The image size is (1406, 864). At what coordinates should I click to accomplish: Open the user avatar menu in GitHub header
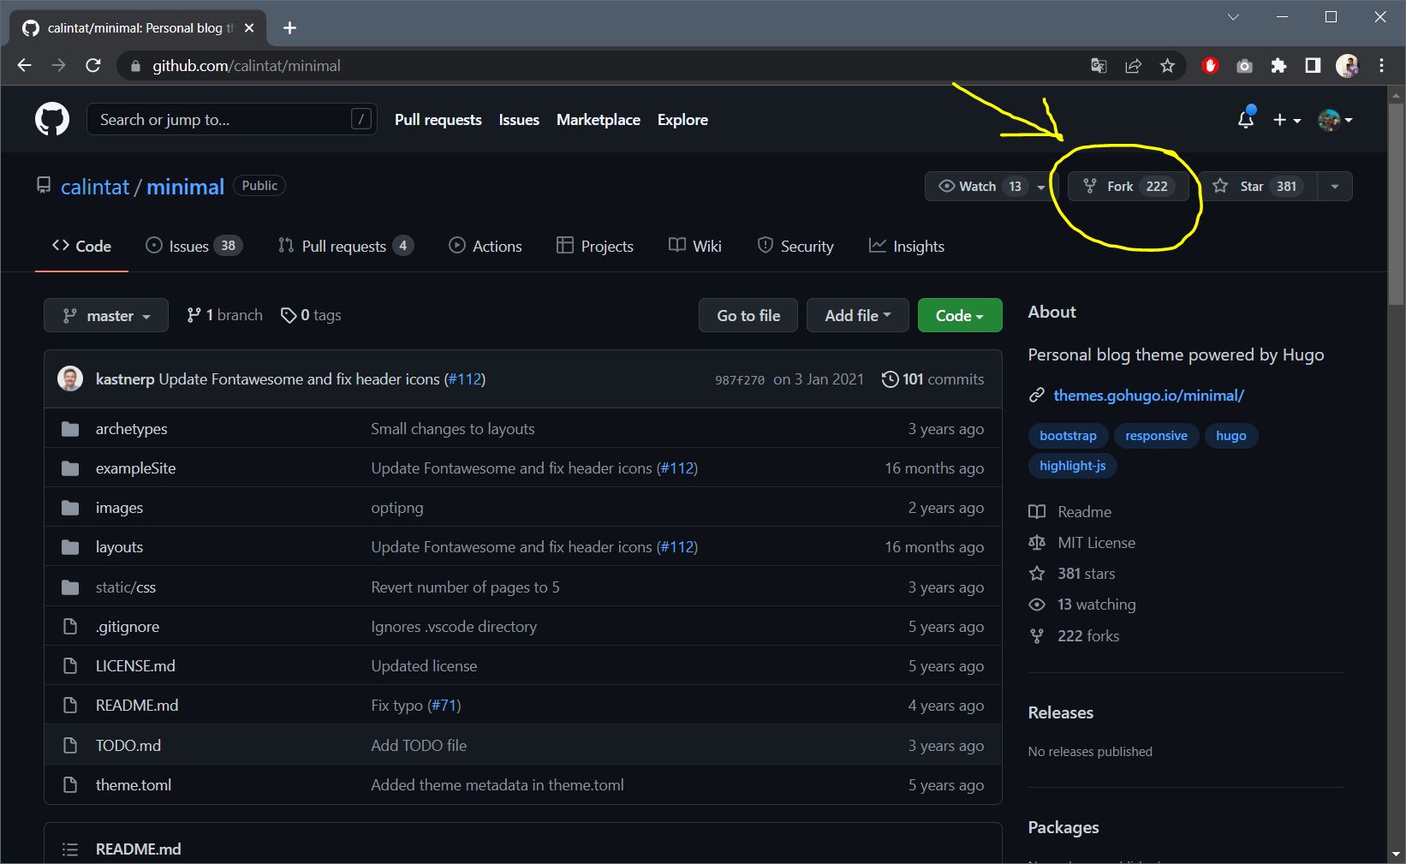pyautogui.click(x=1335, y=120)
